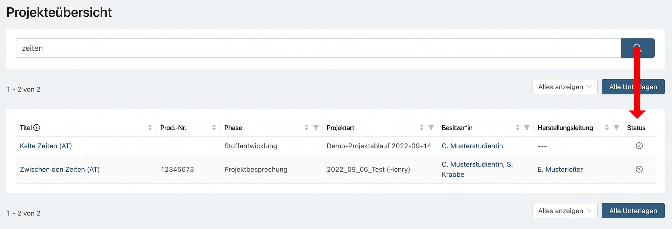
Task: Click the bottom Alle Unterlagen button
Action: coord(633,211)
